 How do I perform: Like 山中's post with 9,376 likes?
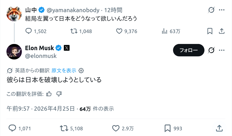pos(119,31)
